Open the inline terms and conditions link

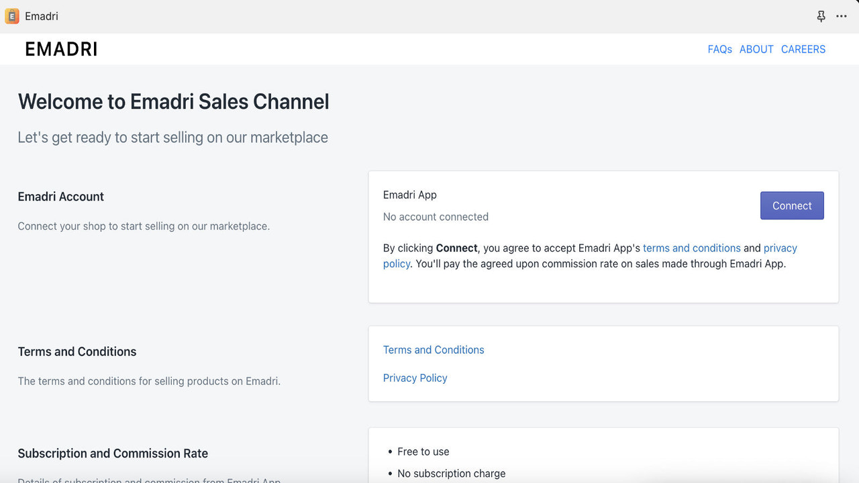[692, 248]
